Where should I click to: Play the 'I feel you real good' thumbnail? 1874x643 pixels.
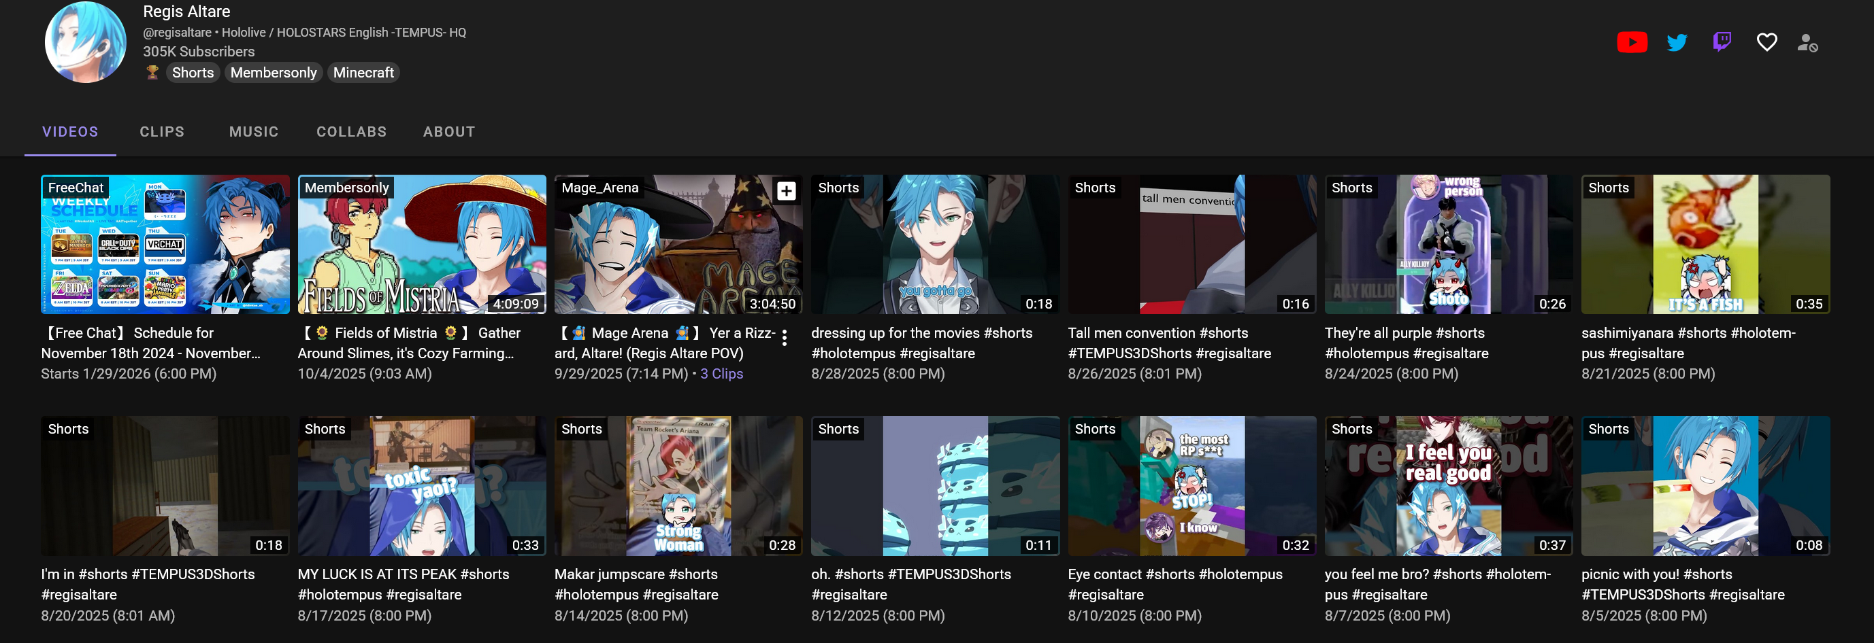pos(1449,486)
